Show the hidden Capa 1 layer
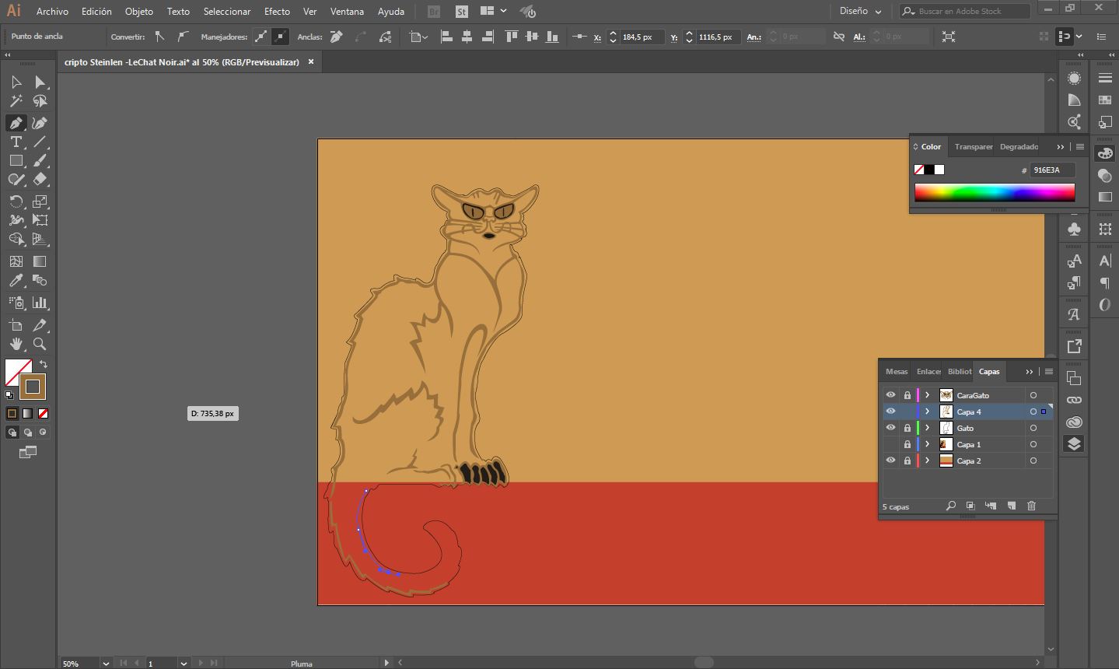This screenshot has width=1119, height=669. coord(890,444)
